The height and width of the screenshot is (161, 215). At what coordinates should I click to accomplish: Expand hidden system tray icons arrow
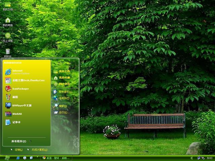click(x=191, y=158)
